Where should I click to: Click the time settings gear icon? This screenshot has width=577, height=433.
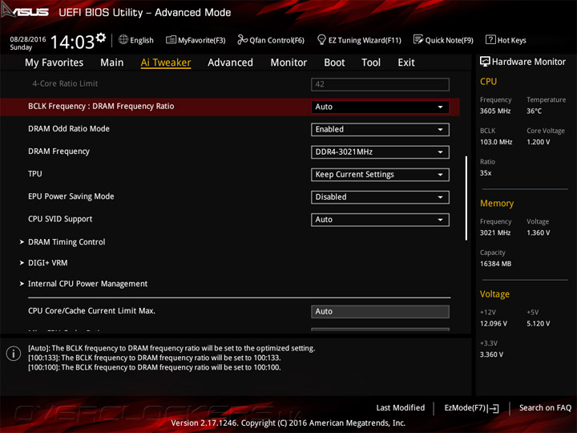tap(101, 37)
